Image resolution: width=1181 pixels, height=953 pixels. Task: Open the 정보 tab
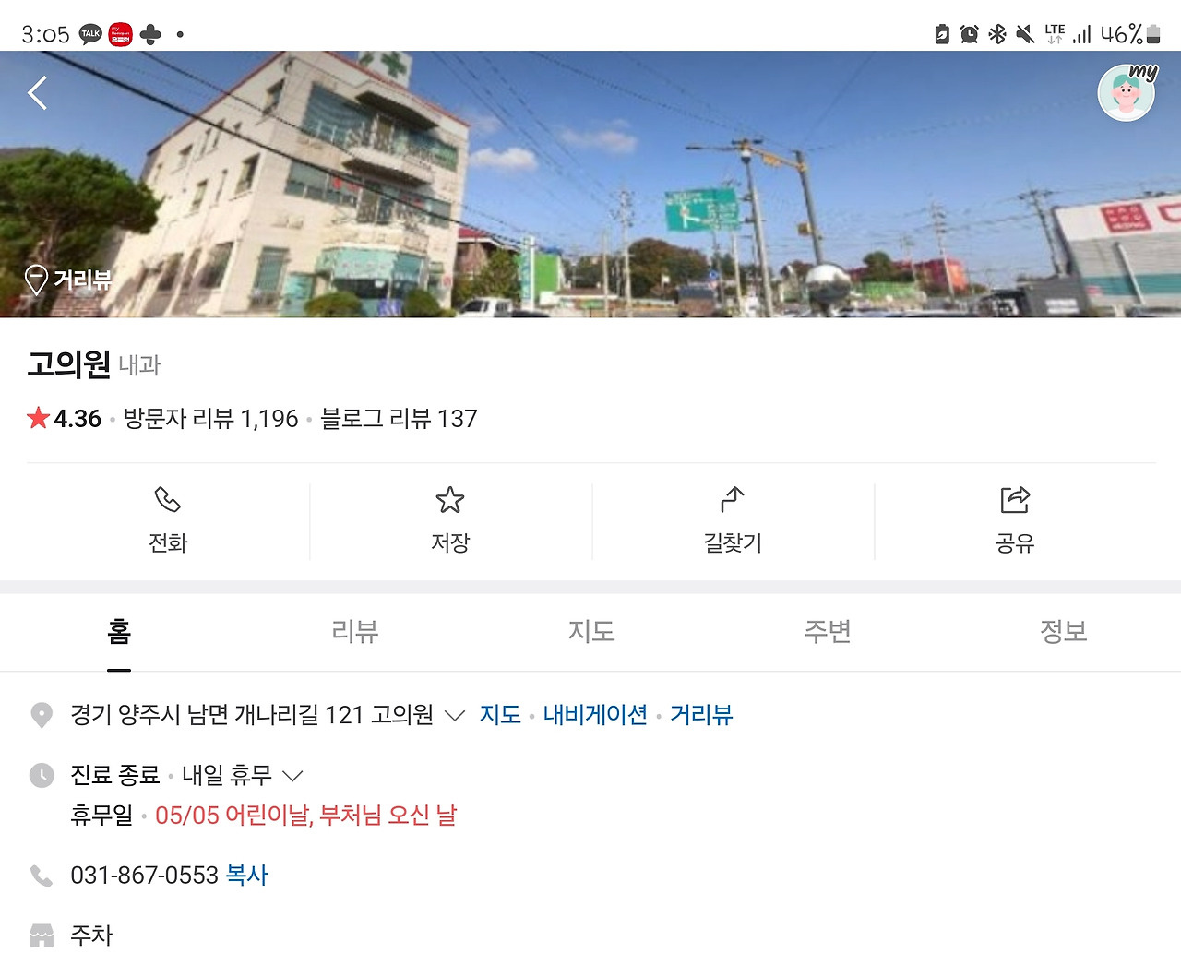point(1063,632)
